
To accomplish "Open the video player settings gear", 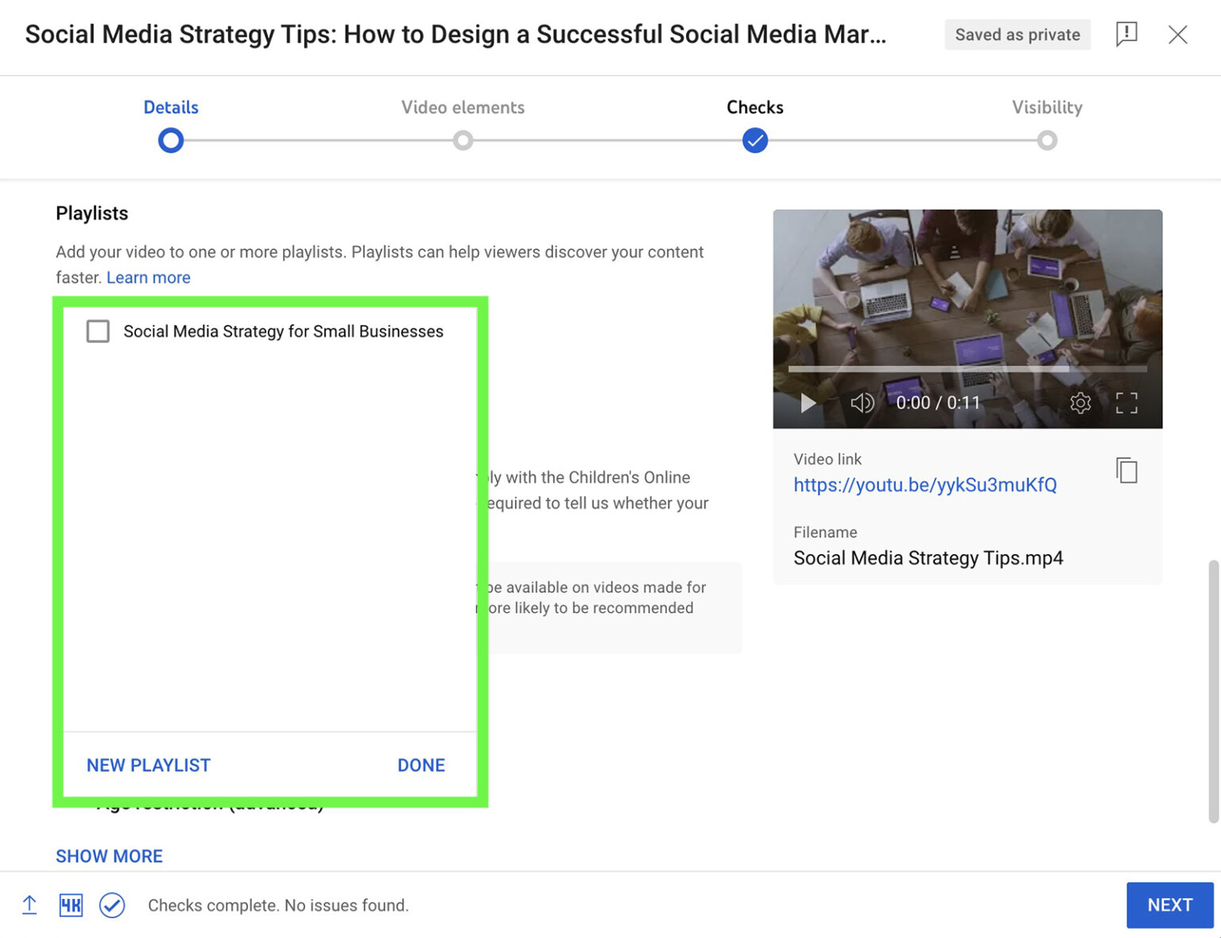I will 1080,403.
